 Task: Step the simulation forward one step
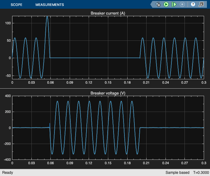174,4
